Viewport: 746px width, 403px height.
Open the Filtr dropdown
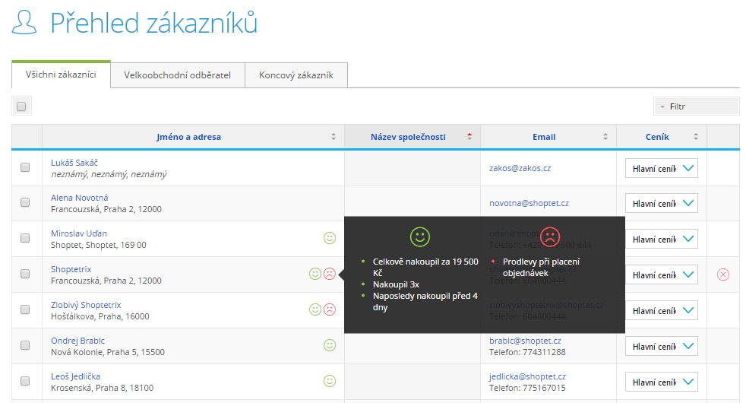696,106
